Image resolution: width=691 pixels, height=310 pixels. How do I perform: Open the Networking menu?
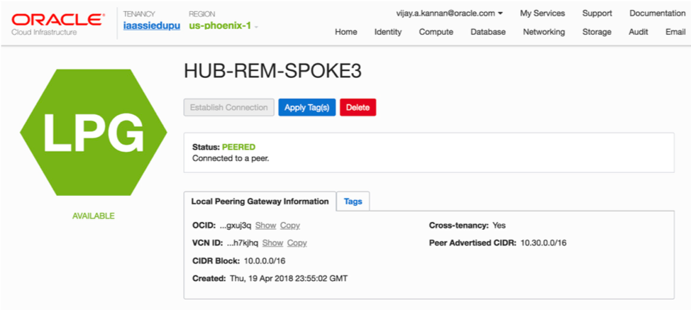[x=544, y=32]
